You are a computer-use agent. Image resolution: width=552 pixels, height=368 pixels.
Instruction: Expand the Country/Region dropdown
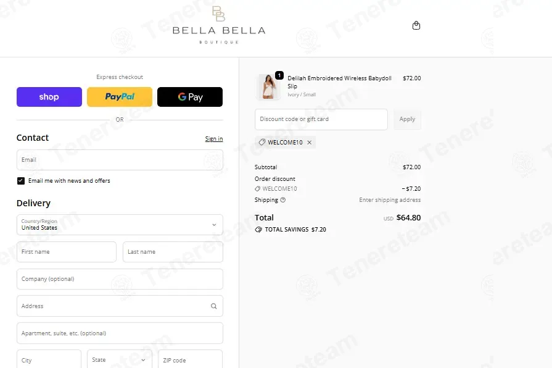click(x=120, y=225)
